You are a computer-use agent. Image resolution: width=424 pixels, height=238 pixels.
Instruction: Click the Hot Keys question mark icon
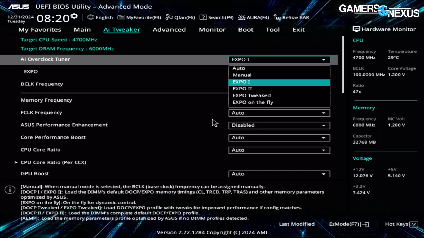tap(413, 225)
